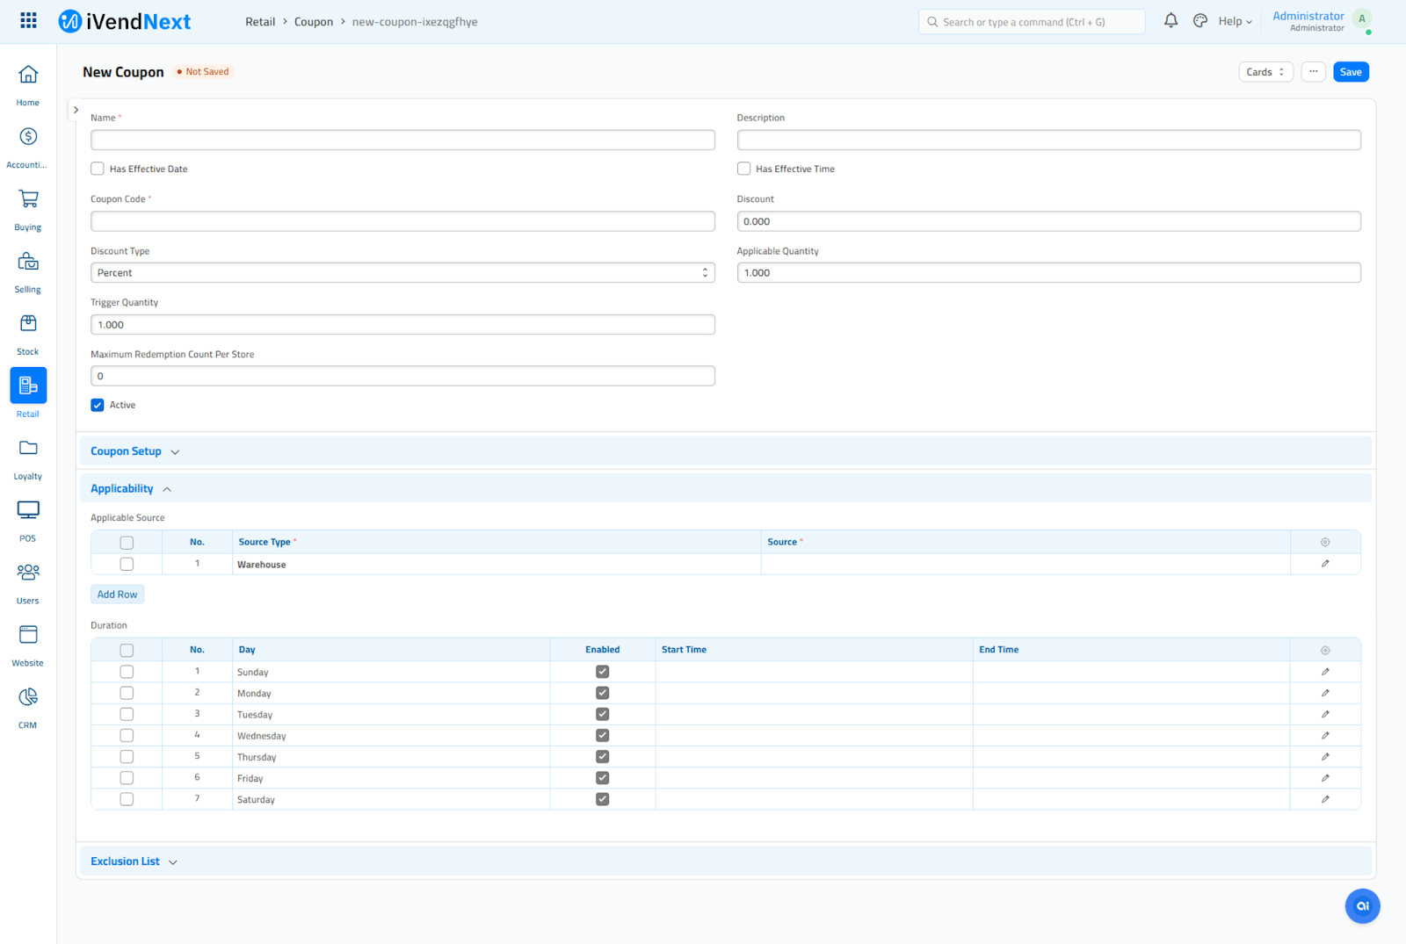Viewport: 1406px width, 944px height.
Task: Go to Loyalty module in sidebar
Action: coord(28,449)
